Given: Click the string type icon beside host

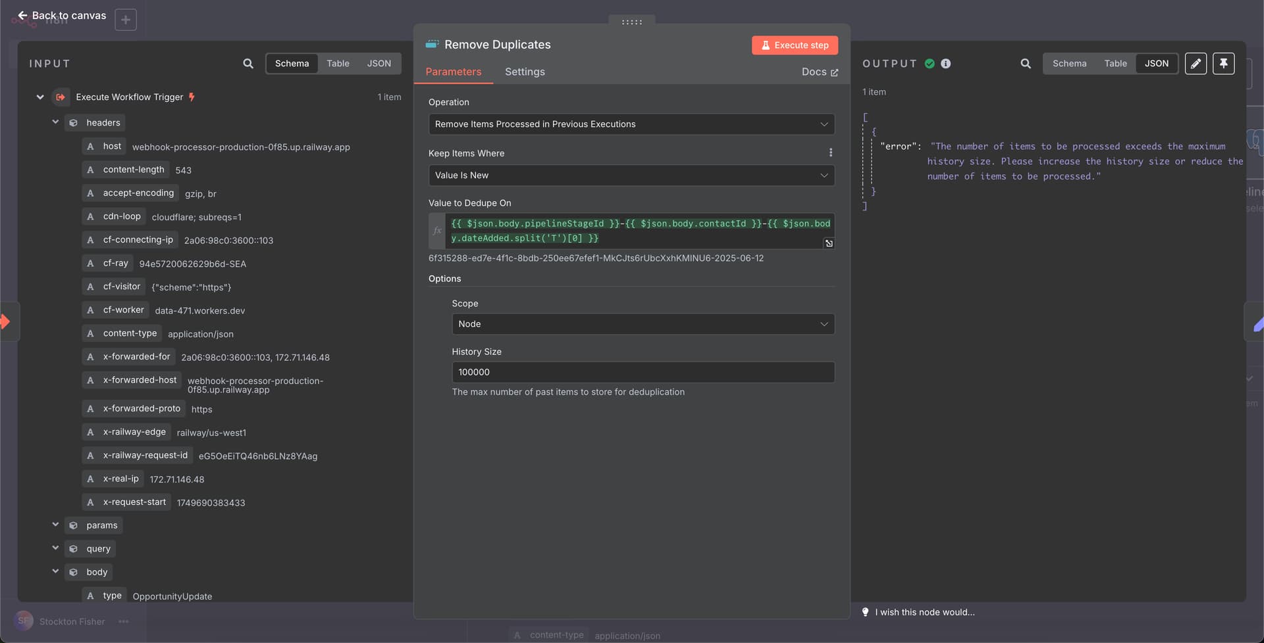Looking at the screenshot, I should (x=90, y=147).
